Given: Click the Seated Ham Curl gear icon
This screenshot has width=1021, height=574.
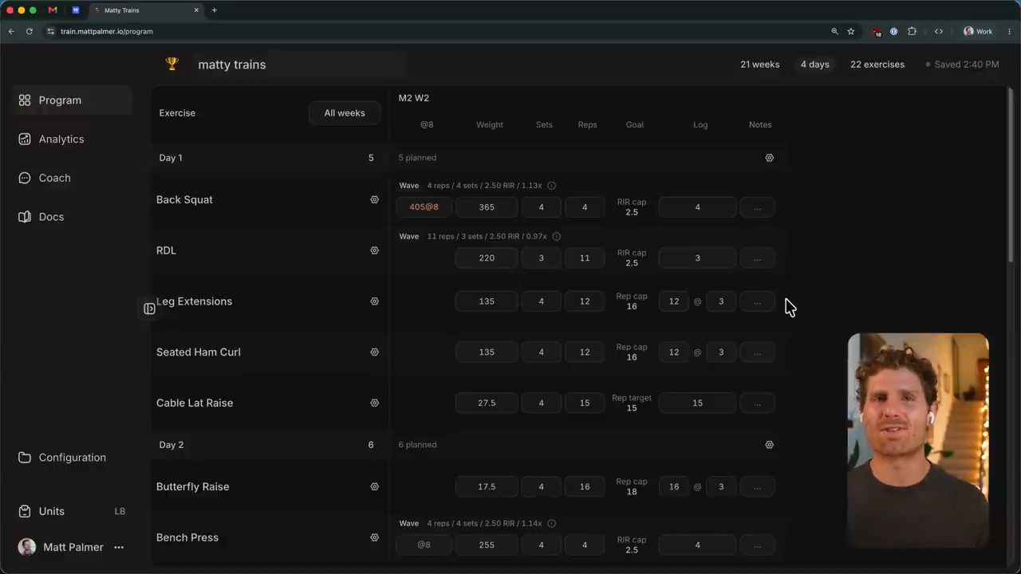Looking at the screenshot, I should coord(374,352).
